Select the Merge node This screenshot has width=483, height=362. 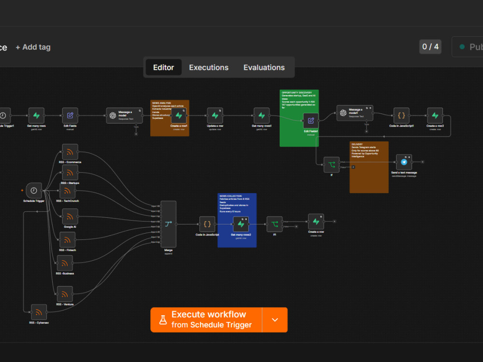(169, 224)
